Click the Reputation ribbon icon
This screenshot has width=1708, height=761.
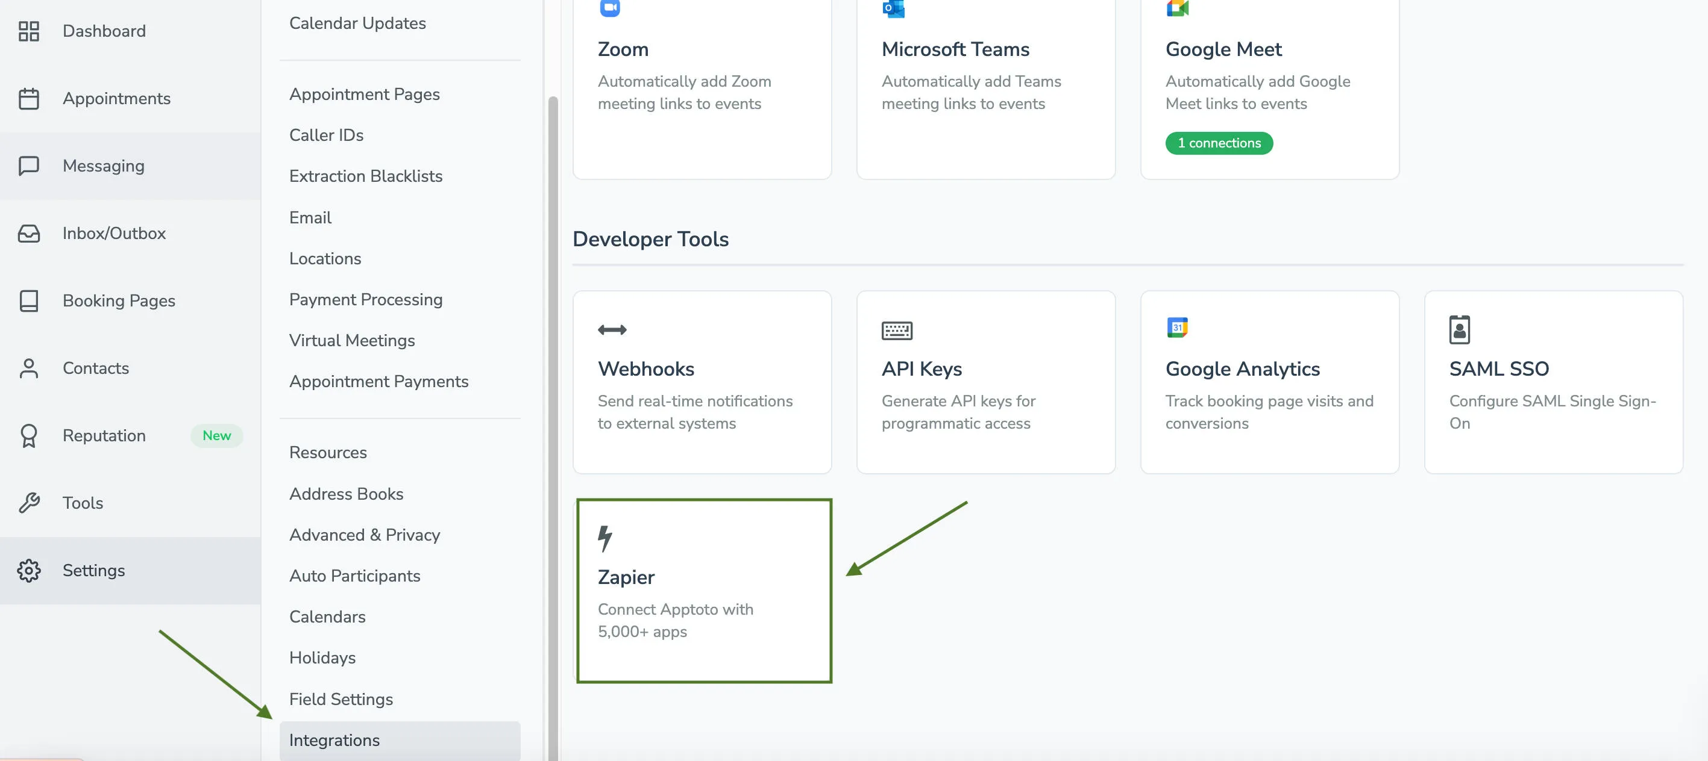29,436
